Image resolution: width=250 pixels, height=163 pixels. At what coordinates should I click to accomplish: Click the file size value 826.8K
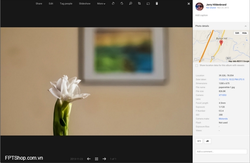click(x=222, y=91)
